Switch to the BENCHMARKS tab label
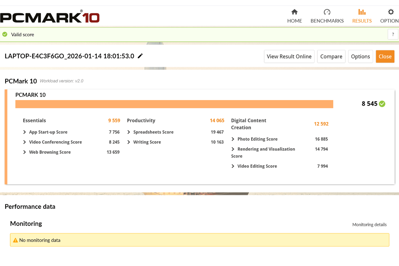 pyautogui.click(x=327, y=21)
